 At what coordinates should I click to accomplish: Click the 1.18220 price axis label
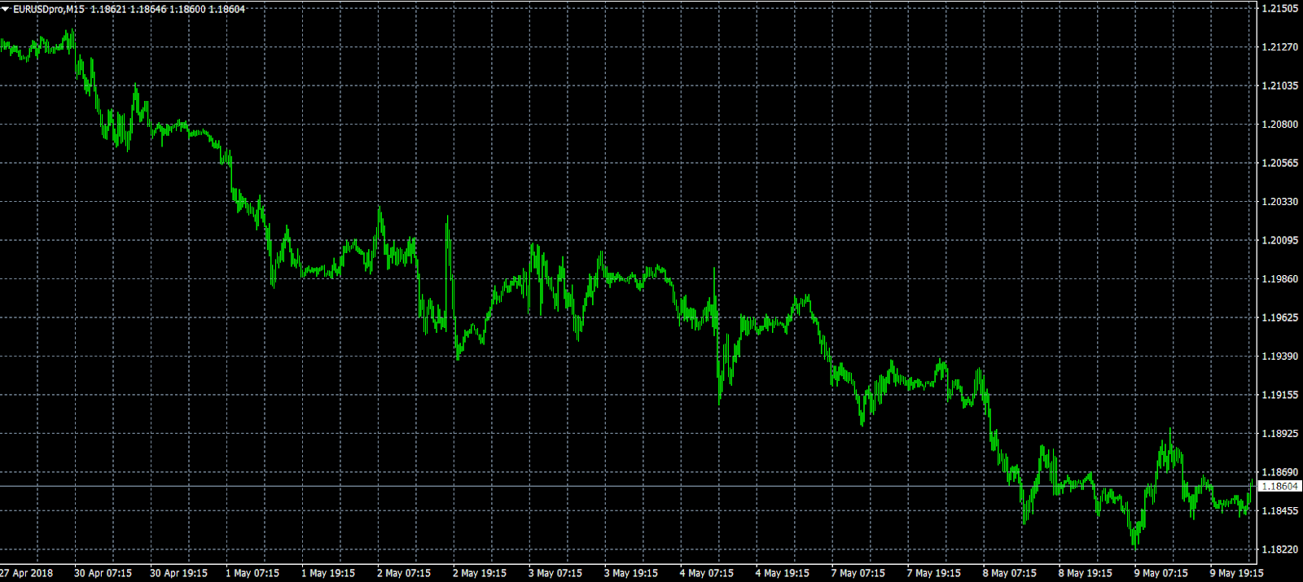tap(1279, 549)
